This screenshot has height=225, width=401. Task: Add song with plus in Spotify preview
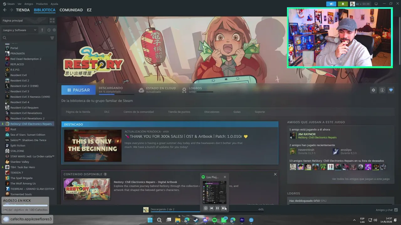pos(206,208)
